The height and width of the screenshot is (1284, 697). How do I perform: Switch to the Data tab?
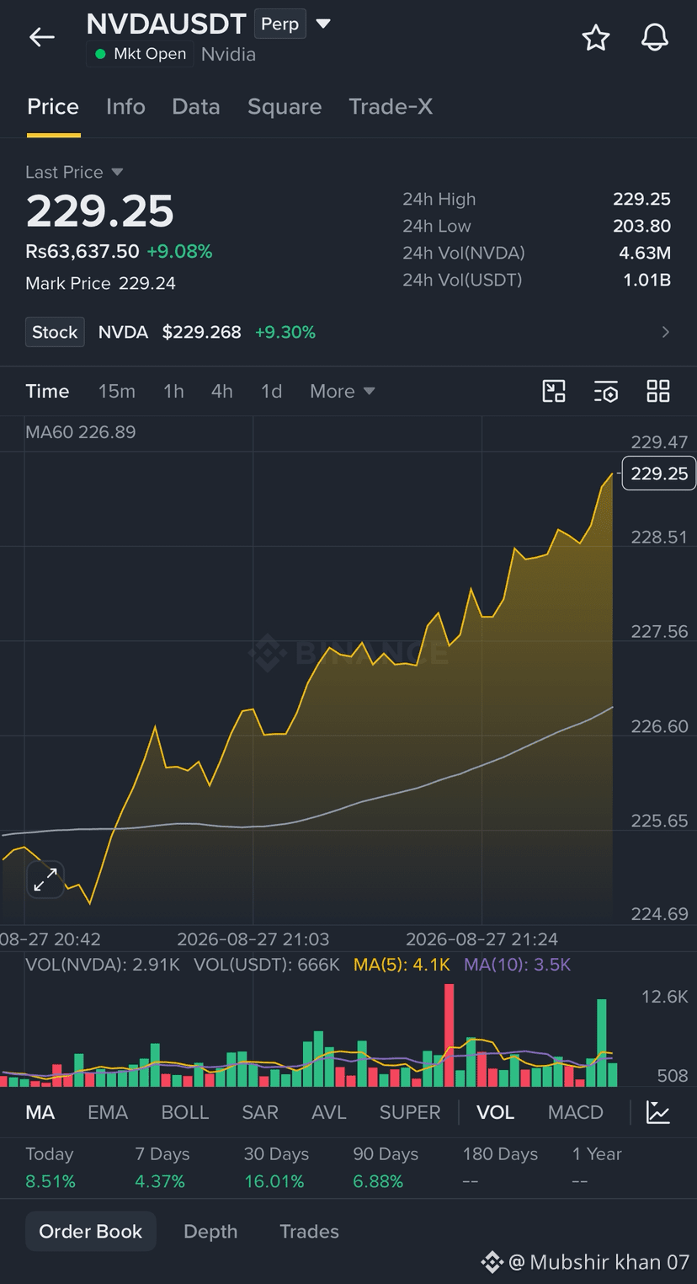[196, 106]
